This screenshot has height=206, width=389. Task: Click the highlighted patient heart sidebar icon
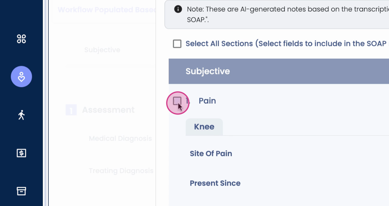(21, 77)
